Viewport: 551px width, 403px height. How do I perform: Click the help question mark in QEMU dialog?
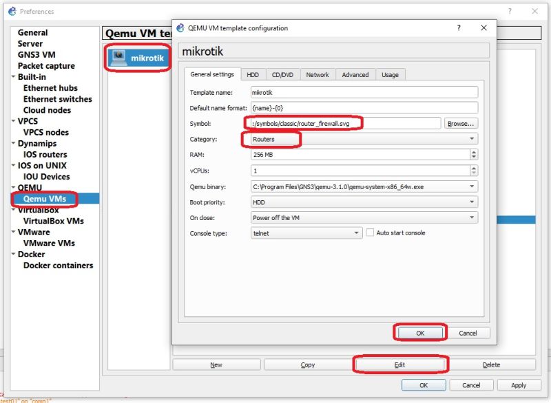pyautogui.click(x=459, y=28)
